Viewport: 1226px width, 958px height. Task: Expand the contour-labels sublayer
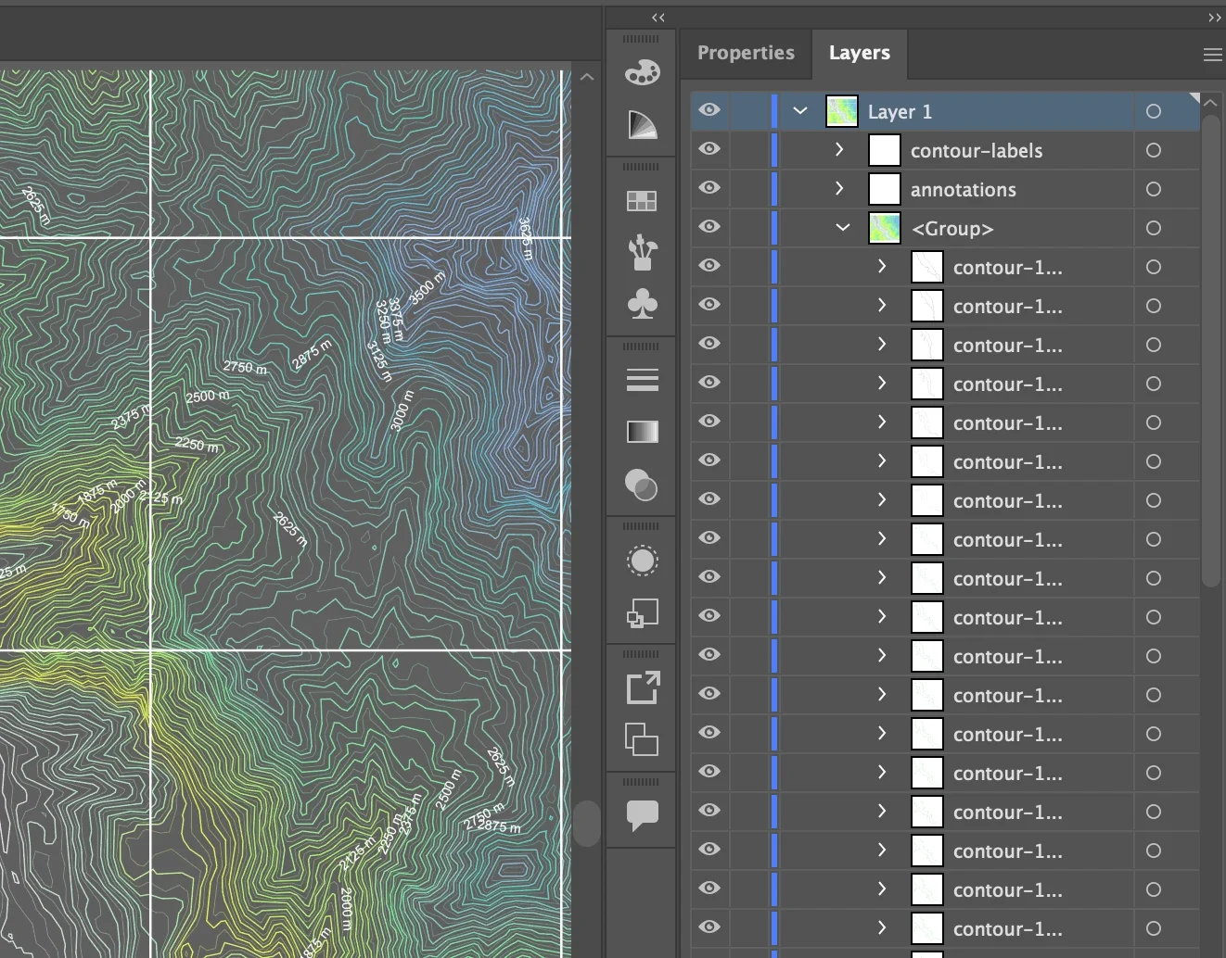tap(840, 149)
